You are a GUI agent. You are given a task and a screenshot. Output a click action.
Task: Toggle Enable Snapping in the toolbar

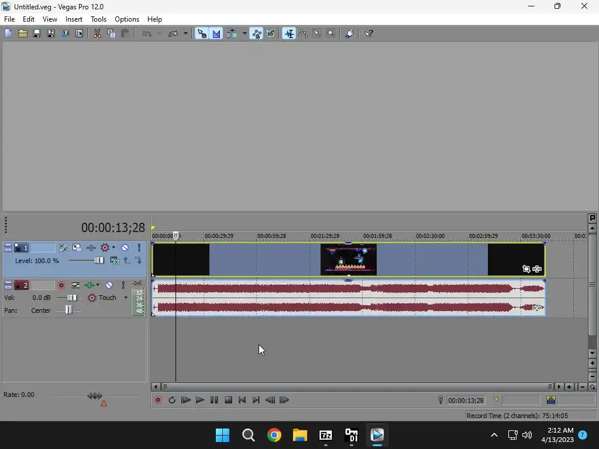202,33
